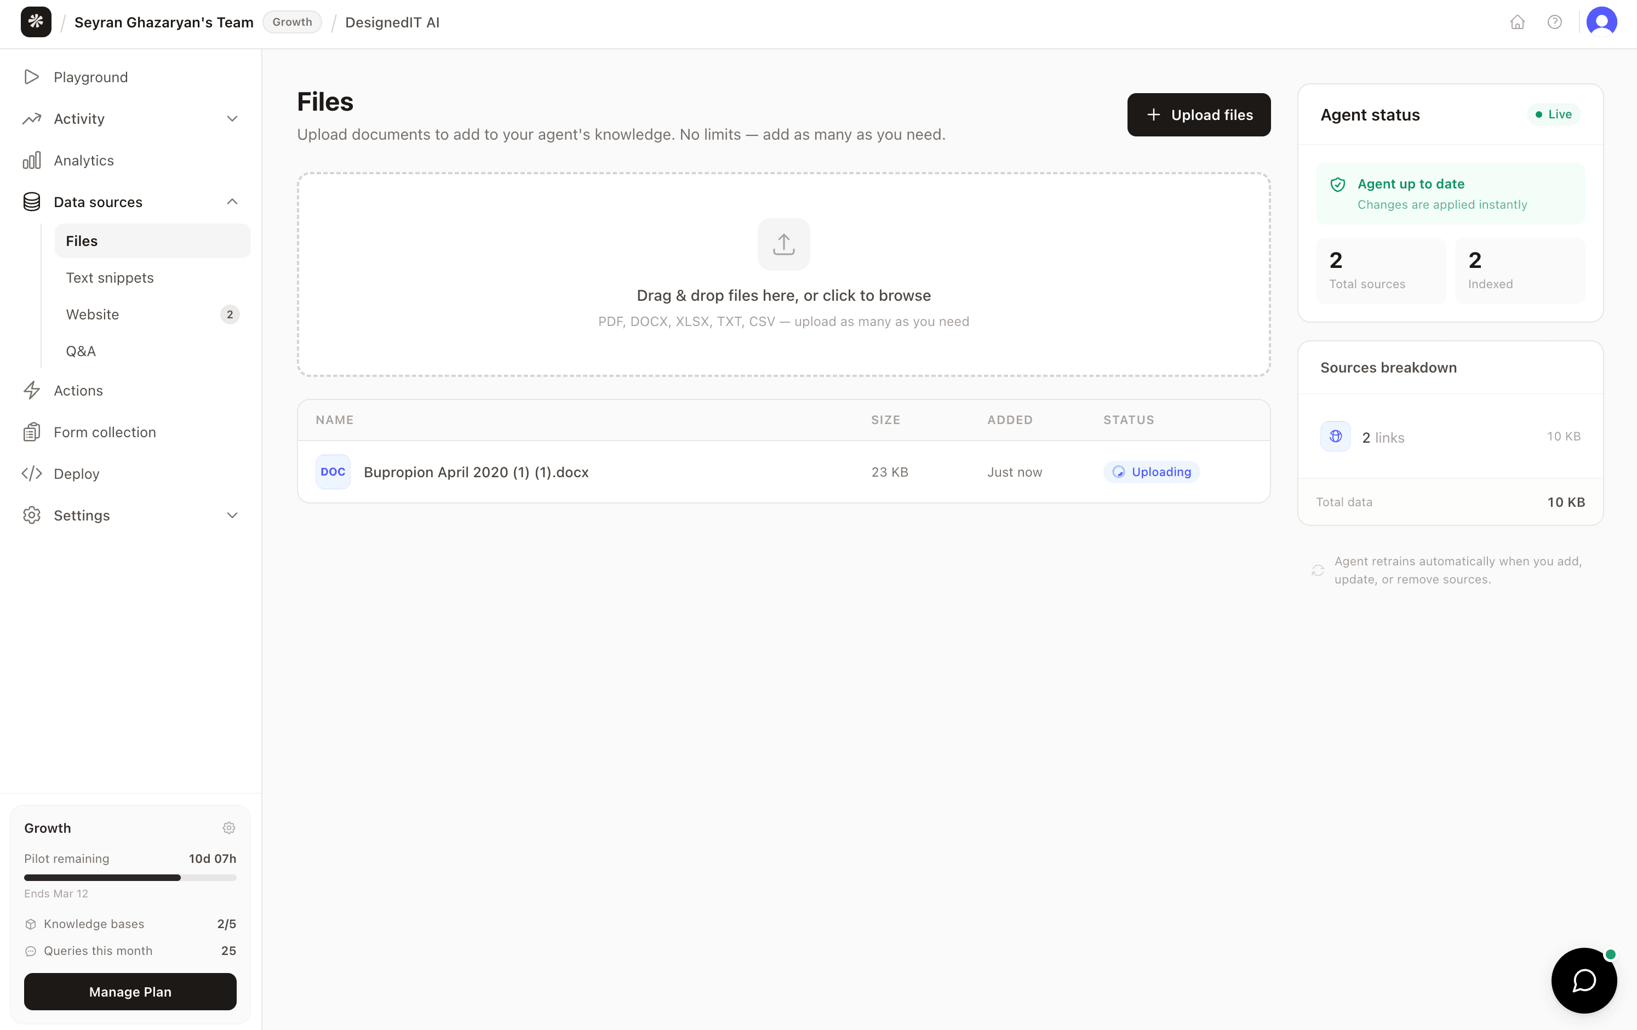Expand the Settings menu chevron
The image size is (1637, 1030).
(x=232, y=516)
